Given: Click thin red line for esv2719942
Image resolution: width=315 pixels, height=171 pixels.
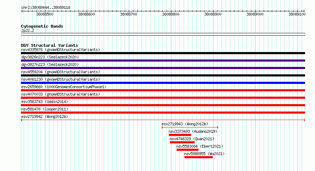Looking at the screenshot, I should [x=163, y=120].
